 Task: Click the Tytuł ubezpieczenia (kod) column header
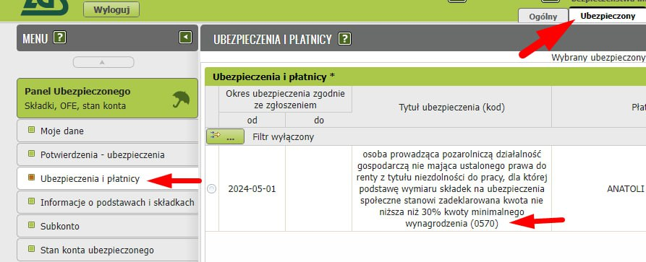[x=451, y=108]
